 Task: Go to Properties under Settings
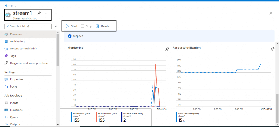tap(17, 79)
